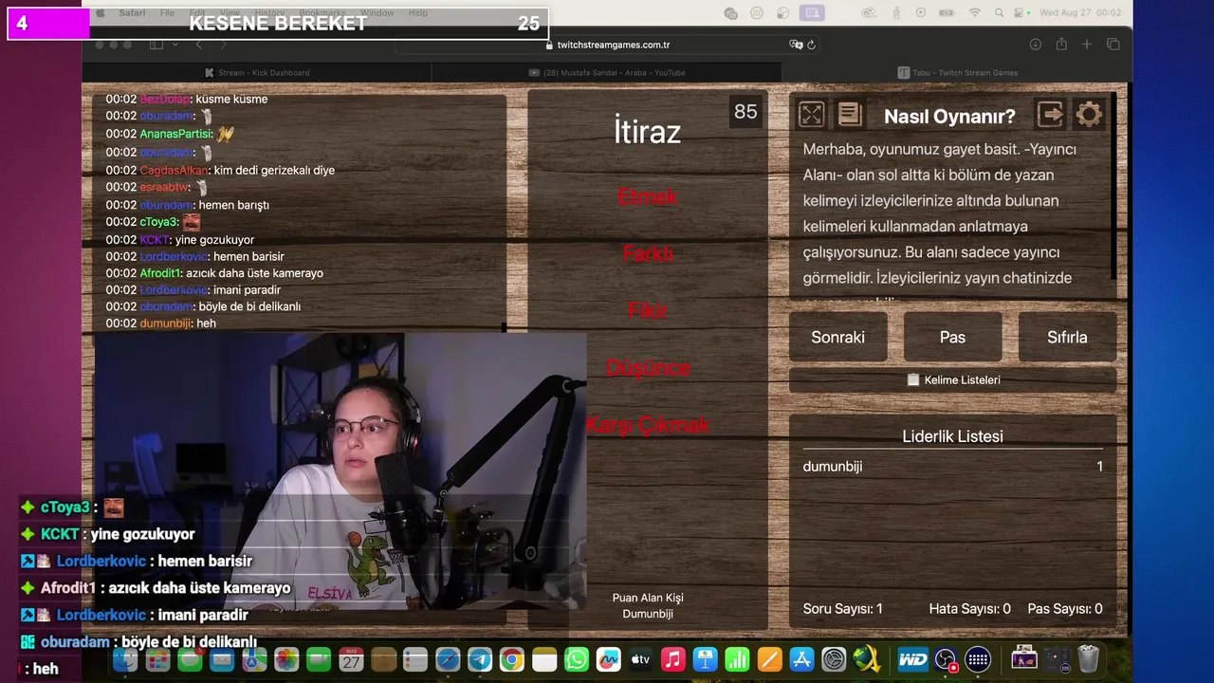Open Kelime Listeleri word lists button
1214x683 pixels.
point(953,379)
